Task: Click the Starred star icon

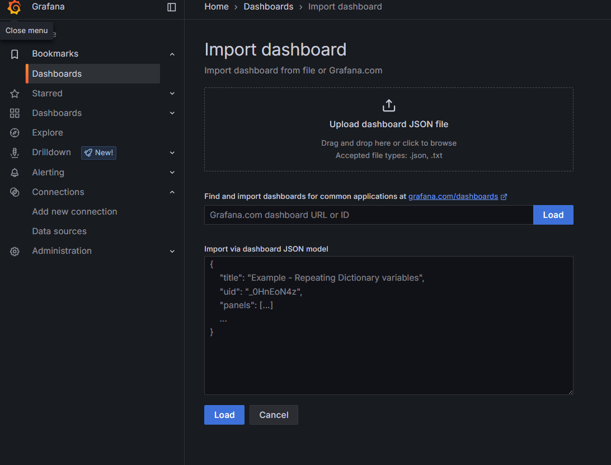Action: point(15,94)
